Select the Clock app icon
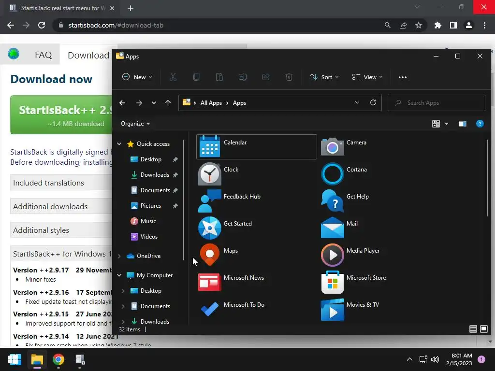This screenshot has height=371, width=495. 210,174
